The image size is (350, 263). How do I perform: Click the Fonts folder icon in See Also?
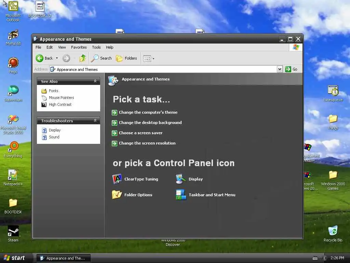coord(44,91)
